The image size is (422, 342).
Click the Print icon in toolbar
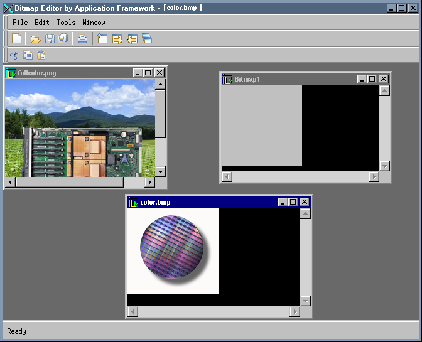(x=82, y=39)
